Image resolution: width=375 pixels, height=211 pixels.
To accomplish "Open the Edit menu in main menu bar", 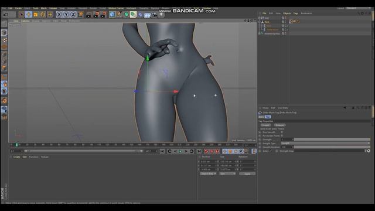I will pyautogui.click(x=11, y=8).
